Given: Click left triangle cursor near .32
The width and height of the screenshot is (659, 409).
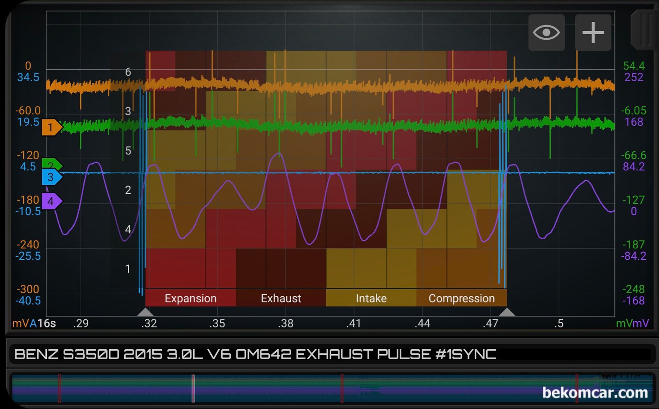Looking at the screenshot, I should (x=146, y=311).
